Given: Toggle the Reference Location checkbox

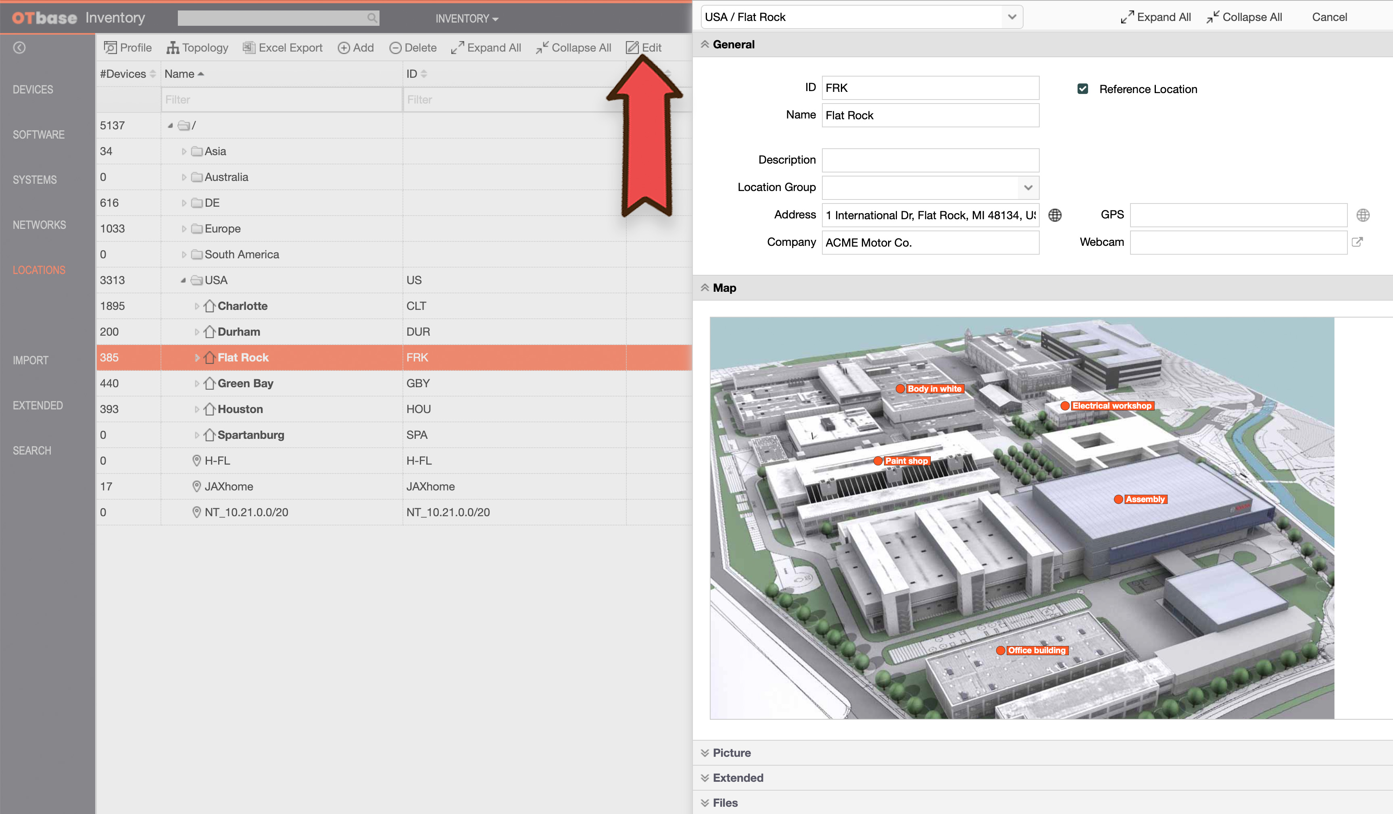Looking at the screenshot, I should [1083, 89].
